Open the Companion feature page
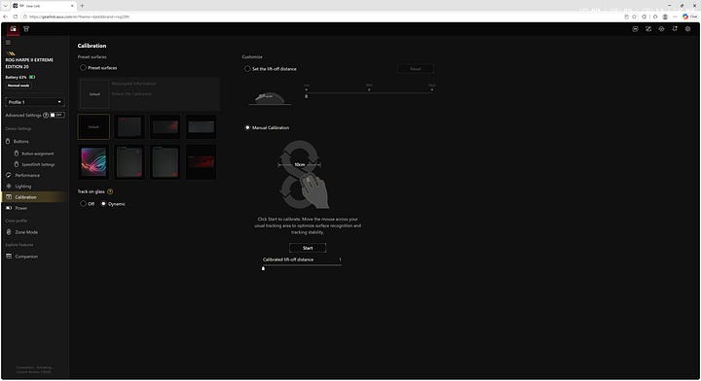The image size is (701, 381). (x=26, y=257)
